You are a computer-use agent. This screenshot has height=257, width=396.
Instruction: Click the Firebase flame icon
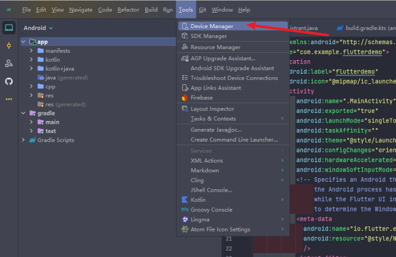click(x=184, y=98)
